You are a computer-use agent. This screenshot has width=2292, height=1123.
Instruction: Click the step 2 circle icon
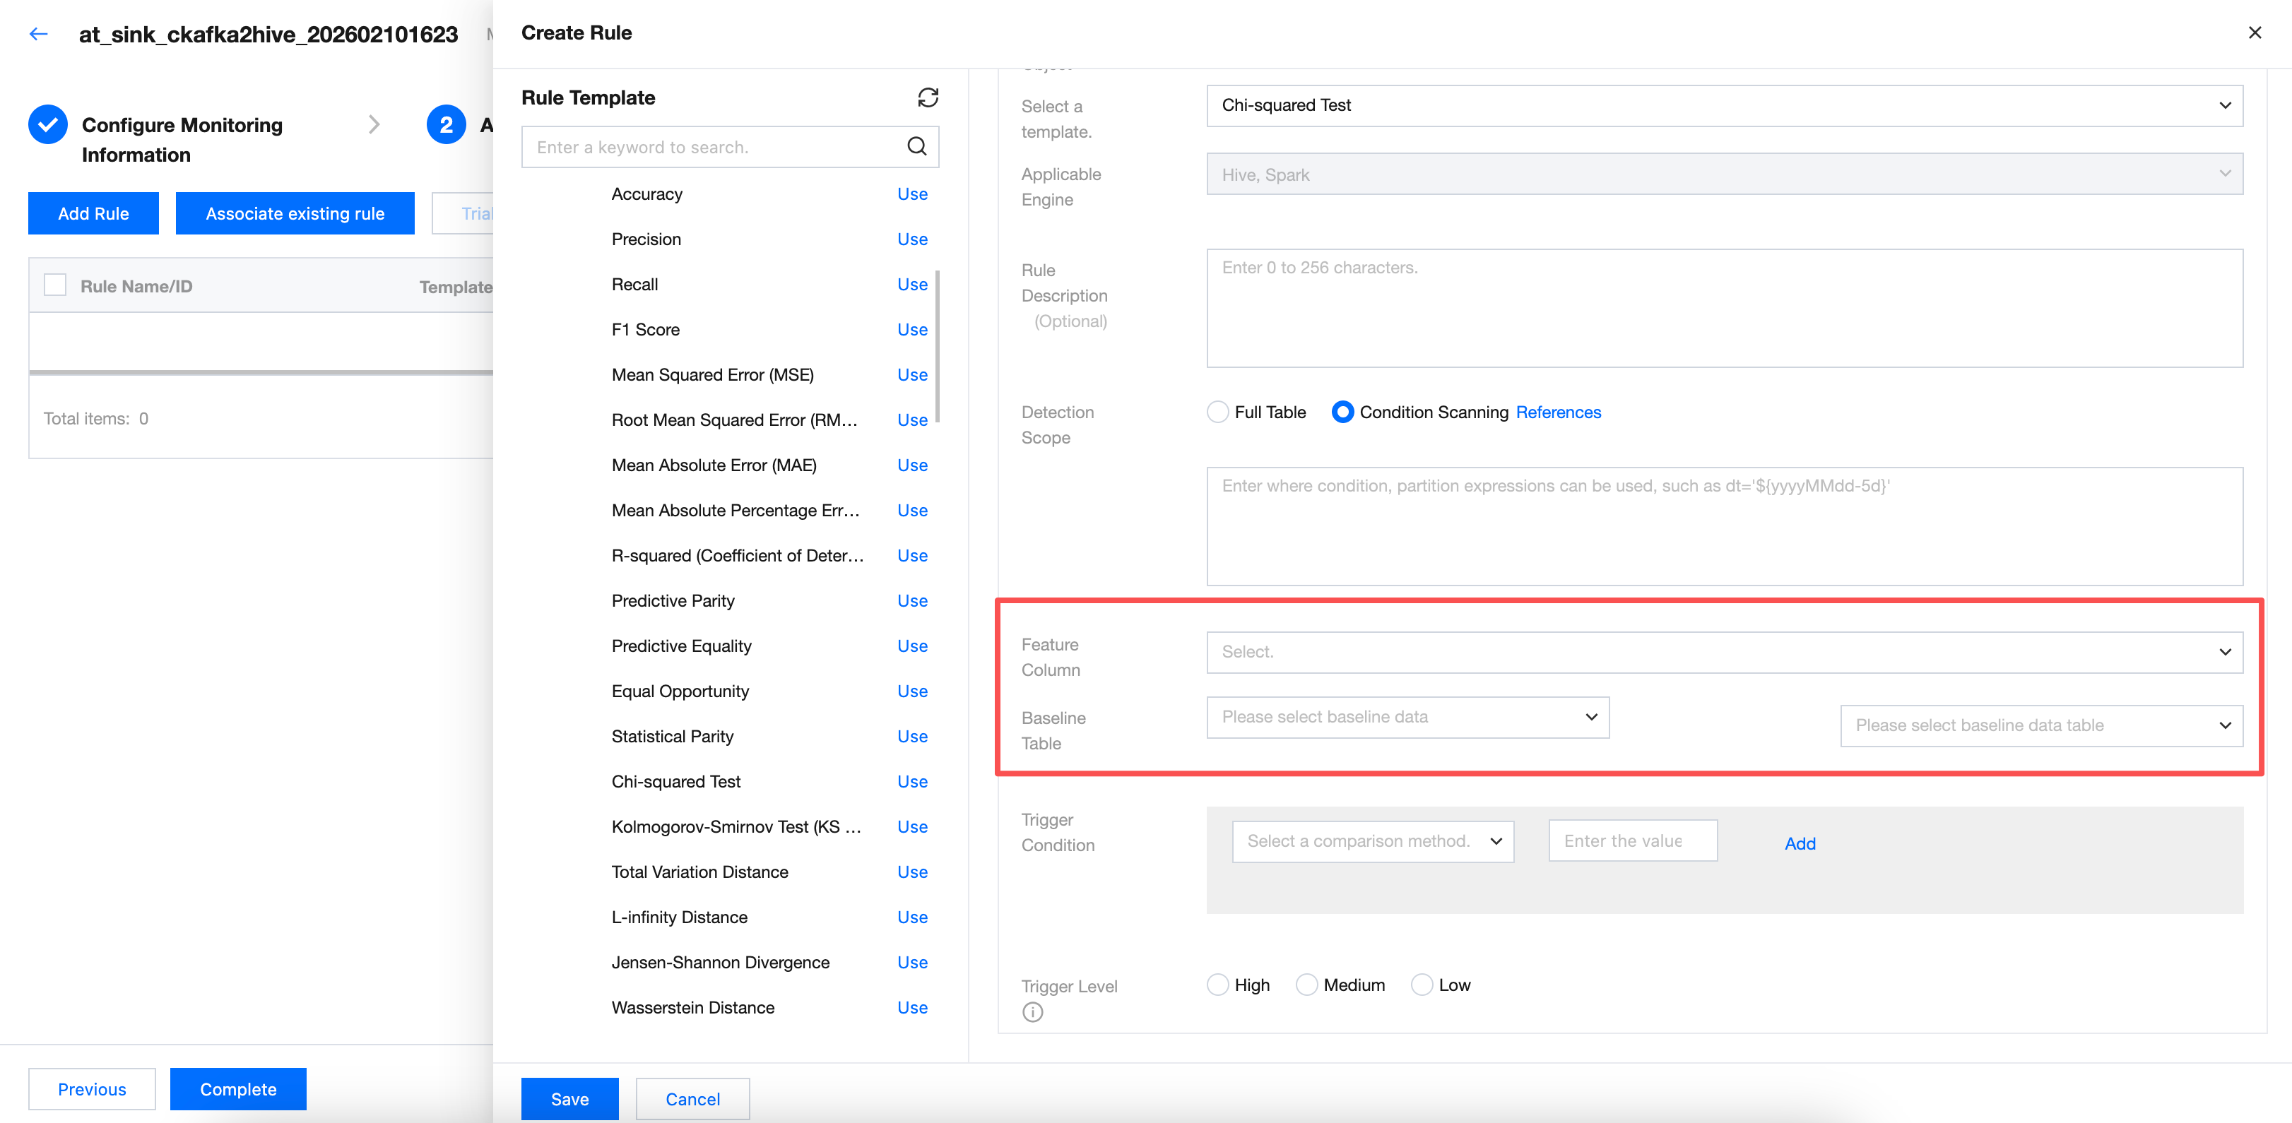(x=446, y=126)
